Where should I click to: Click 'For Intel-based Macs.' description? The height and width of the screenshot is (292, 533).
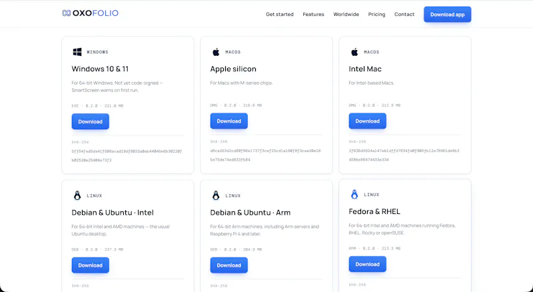pyautogui.click(x=371, y=83)
